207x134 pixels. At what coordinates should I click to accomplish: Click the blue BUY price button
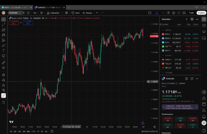click(x=28, y=23)
